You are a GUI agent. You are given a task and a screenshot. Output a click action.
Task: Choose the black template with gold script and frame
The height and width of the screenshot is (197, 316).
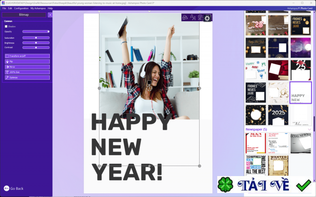[256, 48]
